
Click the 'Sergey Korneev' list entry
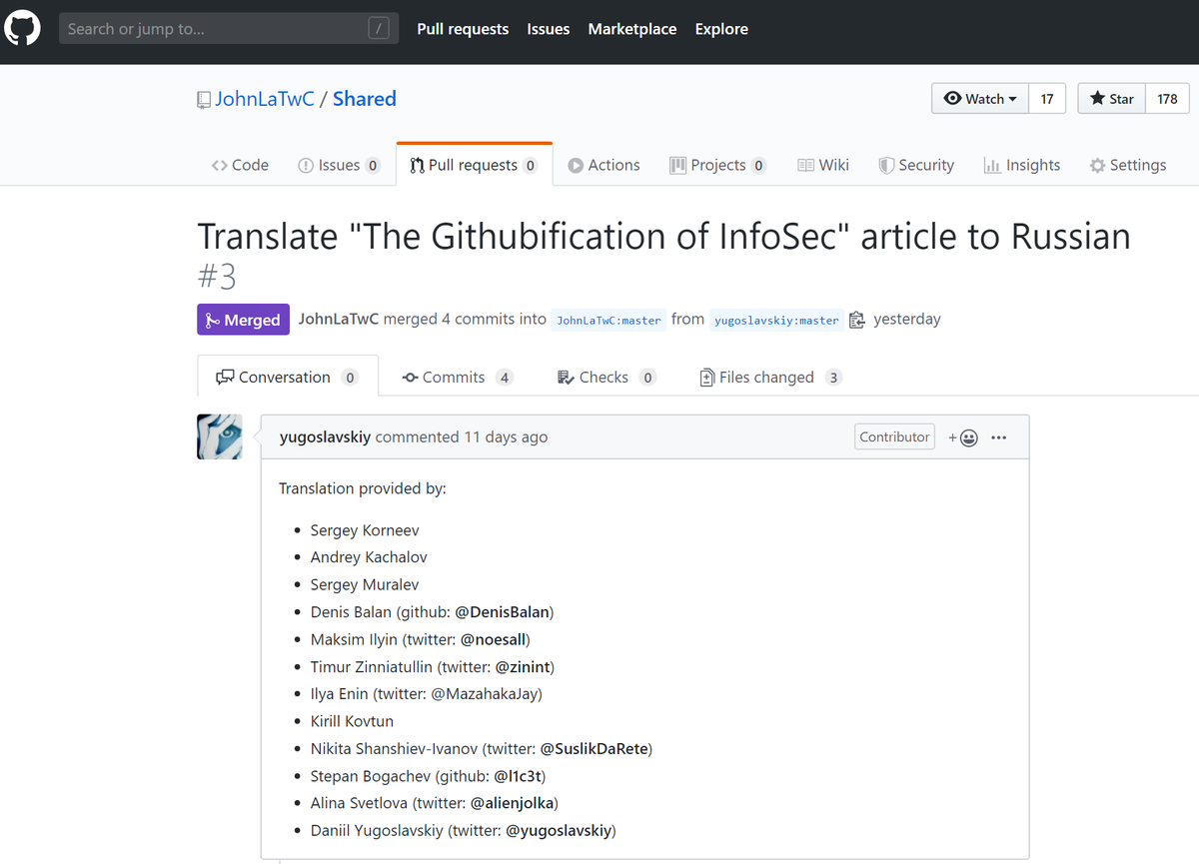[365, 530]
